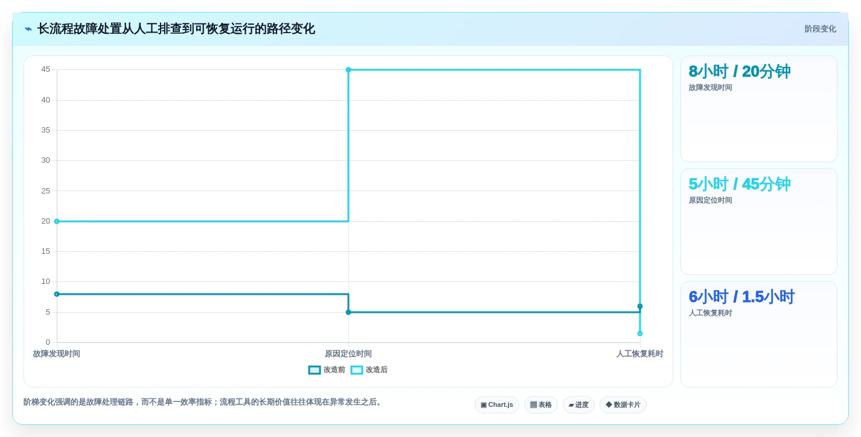Click the chart title 长流程故障处置
The image size is (861, 437).
176,29
